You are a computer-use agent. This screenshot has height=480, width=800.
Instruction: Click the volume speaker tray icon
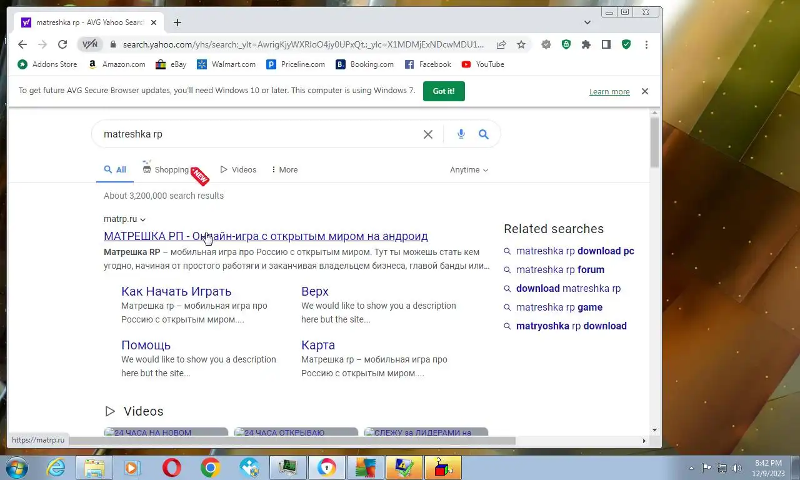tap(737, 467)
